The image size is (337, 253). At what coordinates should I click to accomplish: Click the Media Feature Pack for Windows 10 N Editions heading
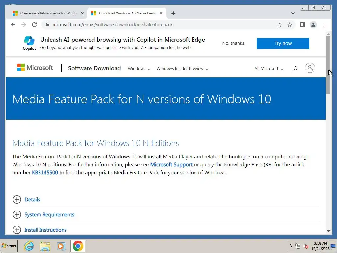click(96, 143)
